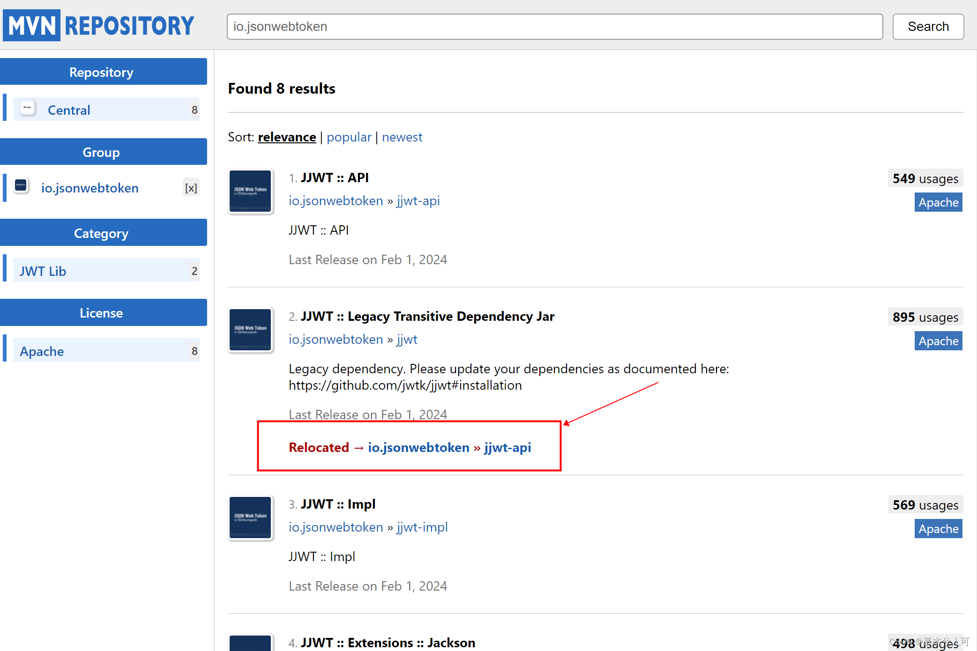The width and height of the screenshot is (977, 651).
Task: Filter results by Apache license
Action: (41, 351)
